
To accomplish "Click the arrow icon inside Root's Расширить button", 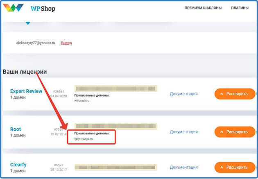I will click(222, 132).
